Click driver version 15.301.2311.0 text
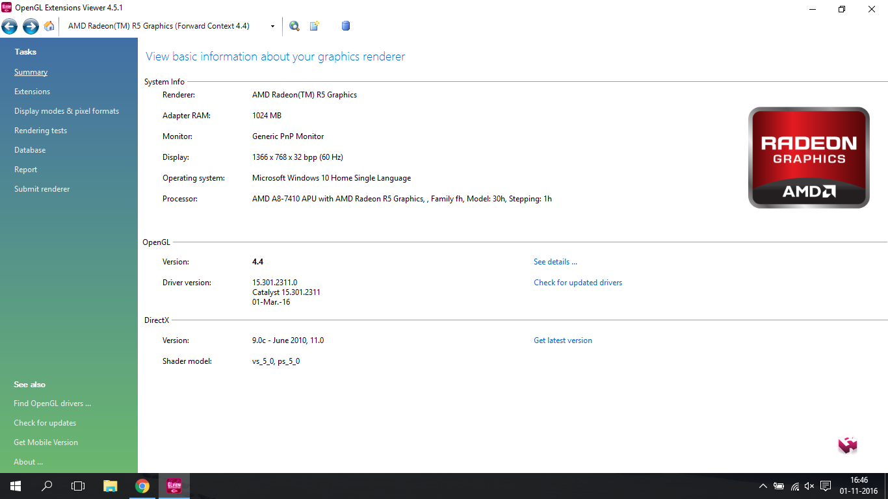Image resolution: width=888 pixels, height=499 pixels. click(274, 283)
